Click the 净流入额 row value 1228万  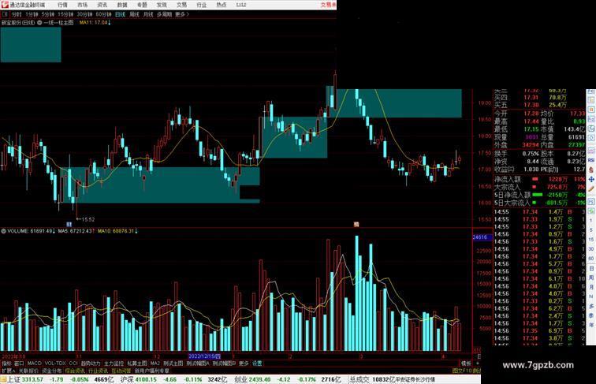coord(559,179)
